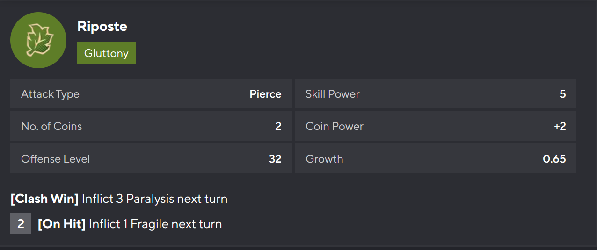The image size is (597, 250).
Task: Select the Offense Level label
Action: [x=55, y=159]
